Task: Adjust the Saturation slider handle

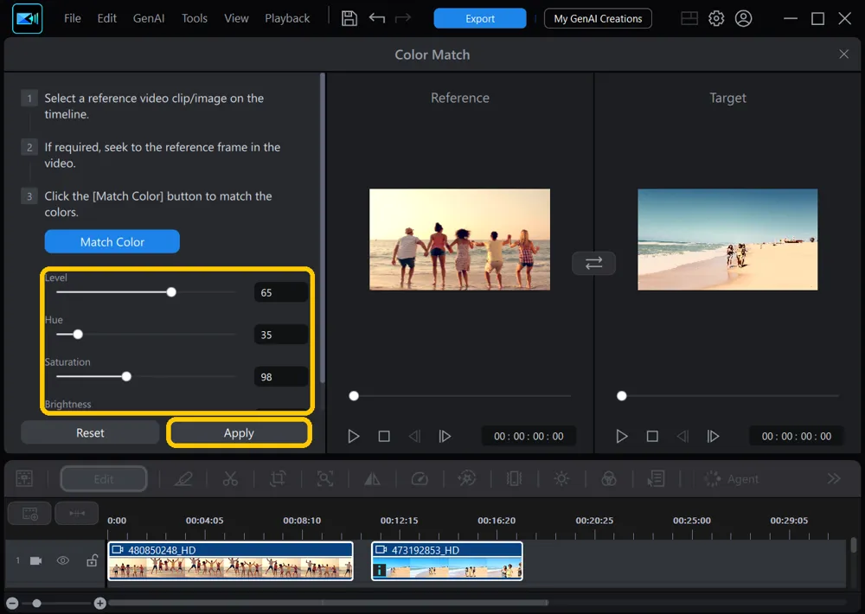Action: pos(126,376)
